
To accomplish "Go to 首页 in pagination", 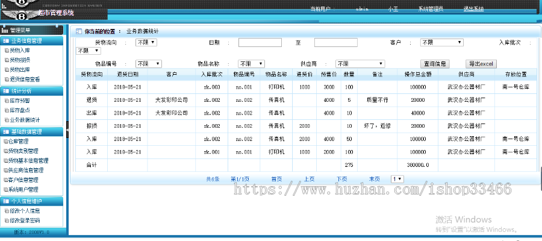I will 276,179.
